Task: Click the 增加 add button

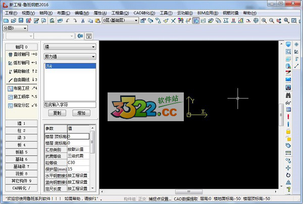Action: point(82,113)
